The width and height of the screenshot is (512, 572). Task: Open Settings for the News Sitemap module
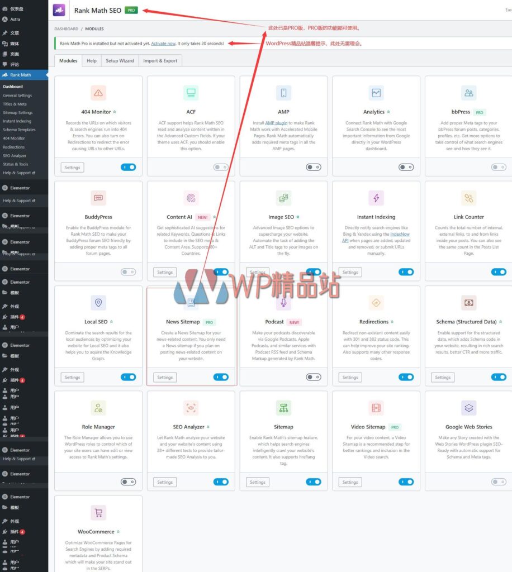(164, 377)
